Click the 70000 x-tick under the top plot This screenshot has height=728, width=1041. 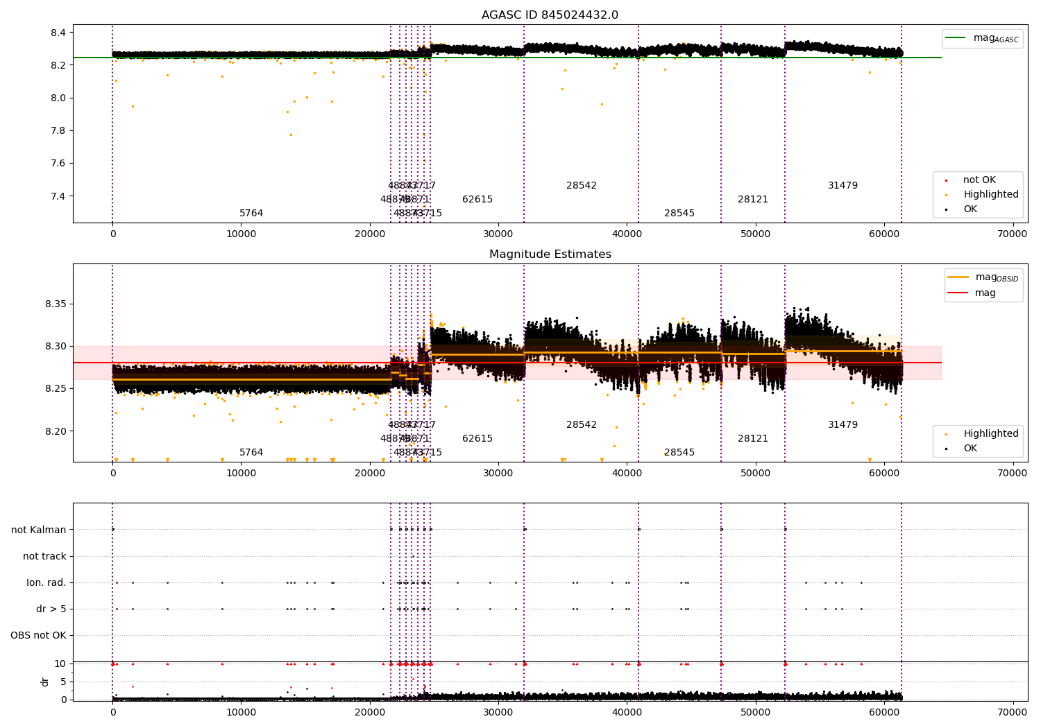tap(1013, 234)
